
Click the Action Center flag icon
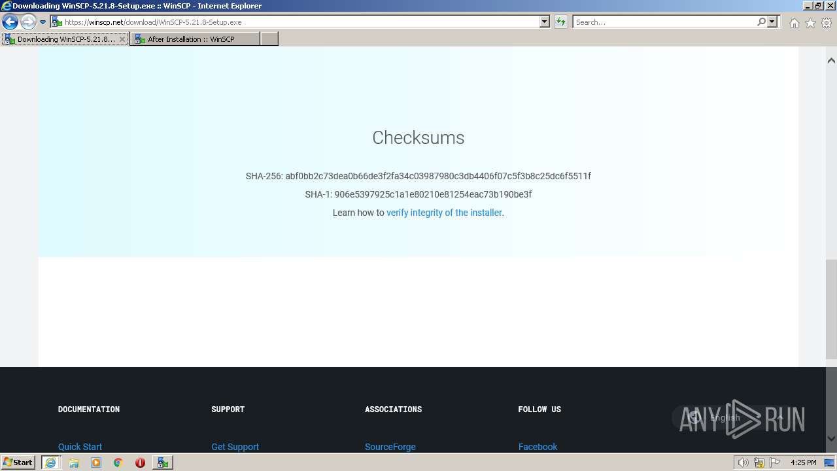pos(775,462)
